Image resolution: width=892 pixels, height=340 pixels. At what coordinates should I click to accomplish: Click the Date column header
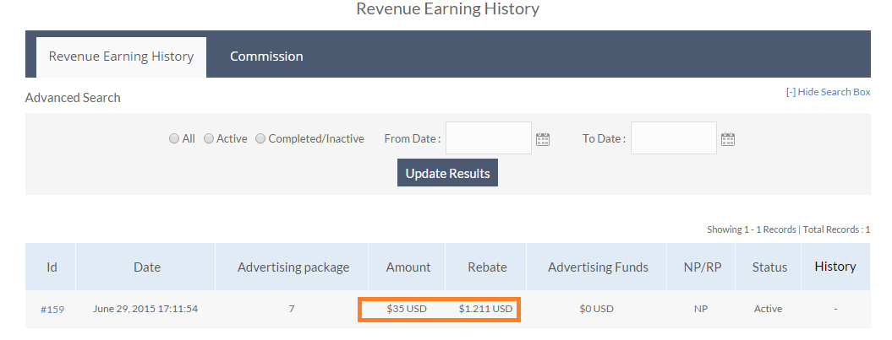[146, 267]
